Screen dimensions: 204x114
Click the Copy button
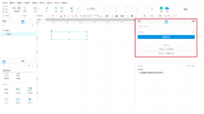(5, 9)
